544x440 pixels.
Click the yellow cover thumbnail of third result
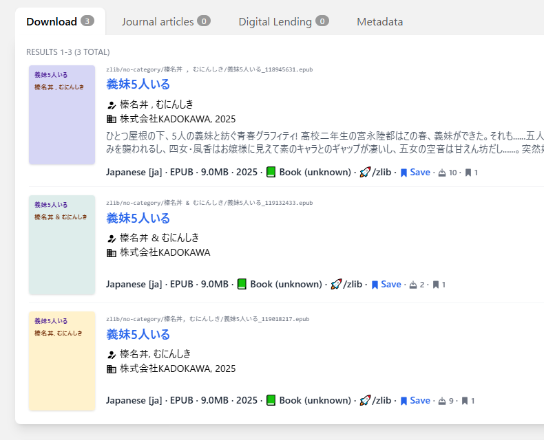[x=62, y=361]
